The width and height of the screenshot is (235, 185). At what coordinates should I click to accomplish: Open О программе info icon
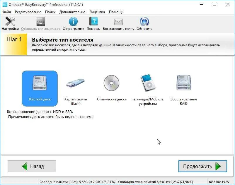[x=73, y=23]
